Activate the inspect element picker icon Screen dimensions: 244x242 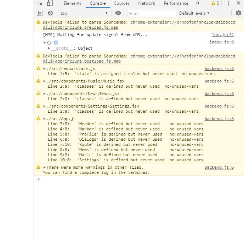click(40, 3)
